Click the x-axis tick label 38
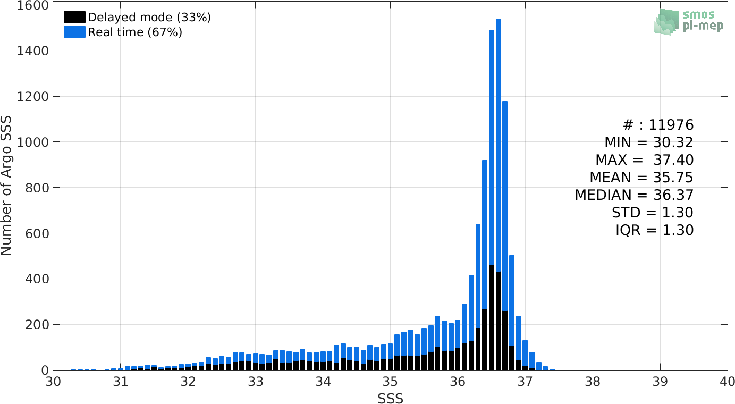Screen dimensions: 735x404 593,382
